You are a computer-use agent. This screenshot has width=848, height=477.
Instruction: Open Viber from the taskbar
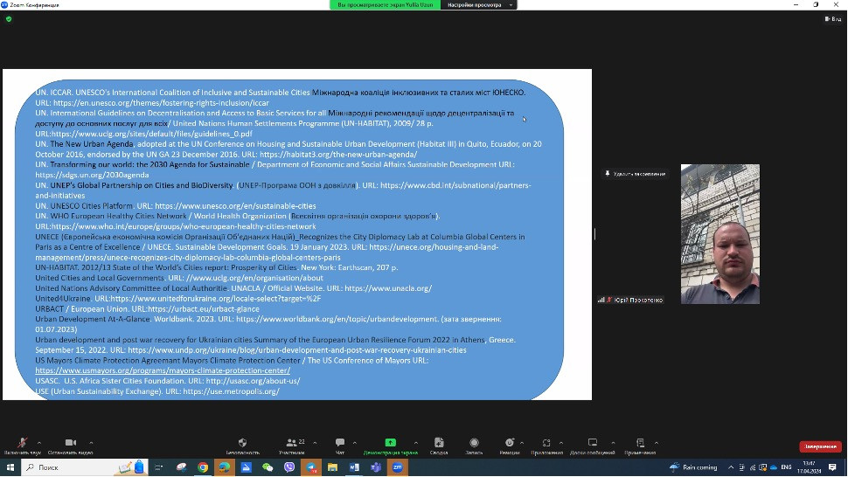click(289, 467)
